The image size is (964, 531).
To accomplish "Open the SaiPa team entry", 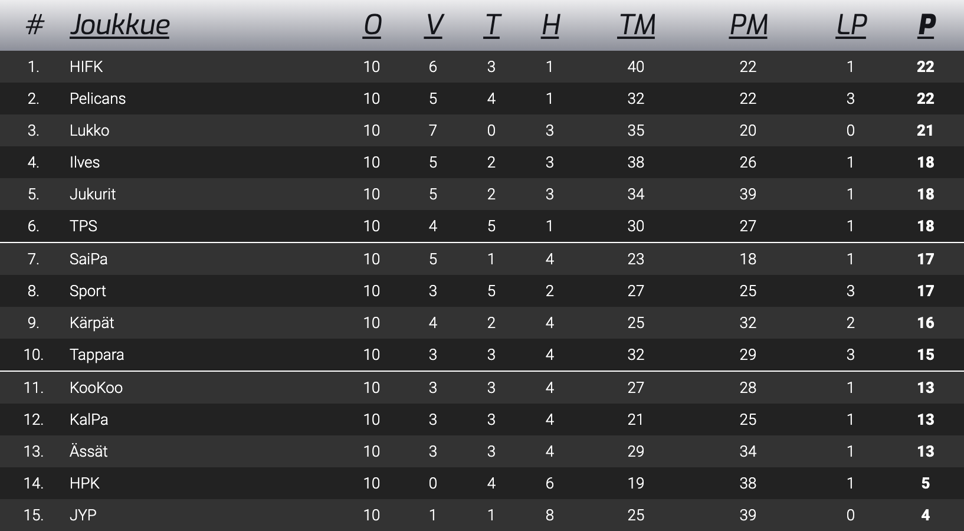I will tap(88, 259).
